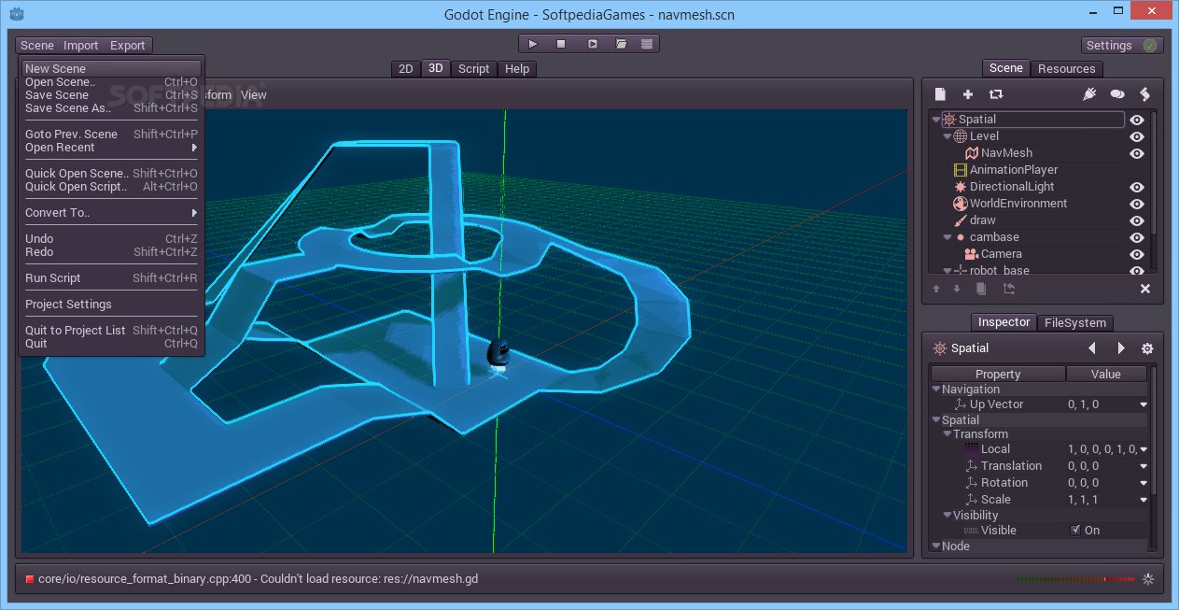This screenshot has width=1179, height=610.
Task: Open Inspector gear options icon
Action: 1147,348
